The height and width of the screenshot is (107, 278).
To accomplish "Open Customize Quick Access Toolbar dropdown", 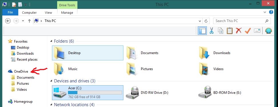I will pos(25,5).
